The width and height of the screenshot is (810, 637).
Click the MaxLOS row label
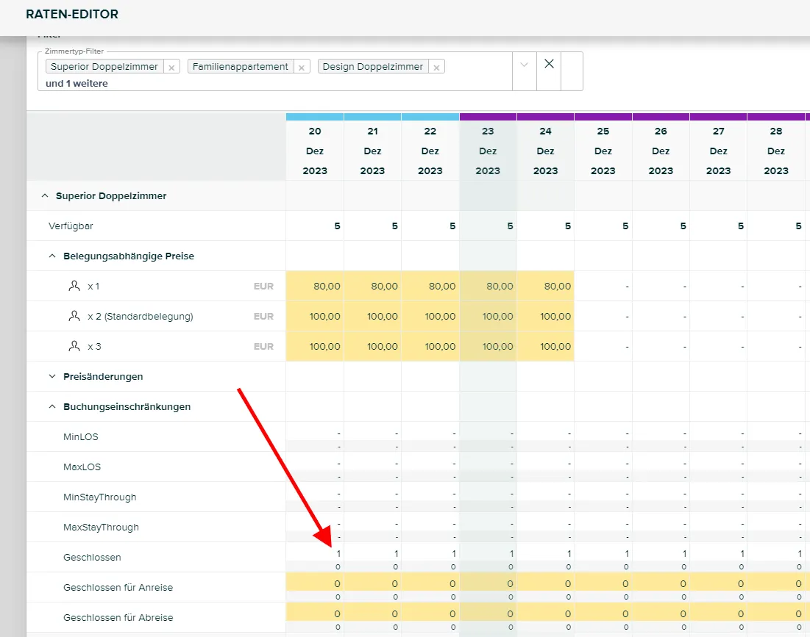tap(82, 467)
